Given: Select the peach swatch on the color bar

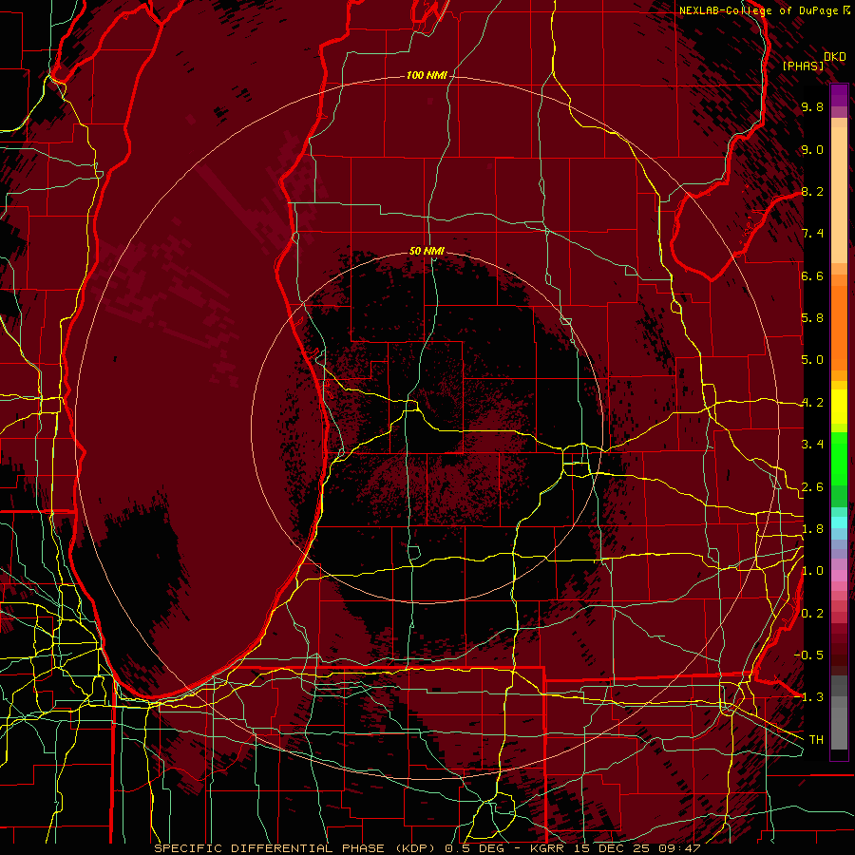Looking at the screenshot, I should [x=839, y=195].
